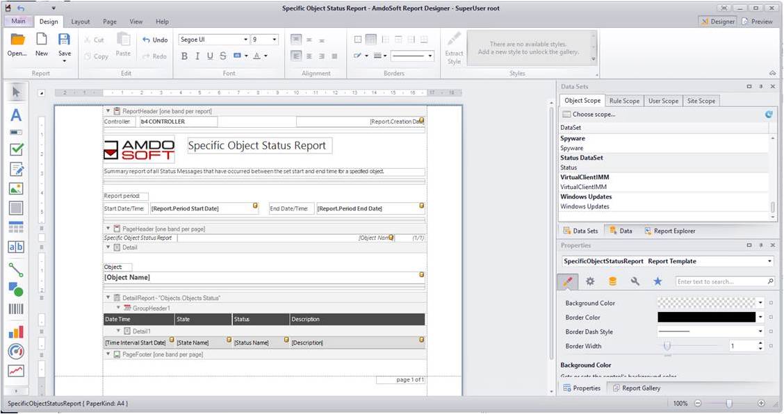Click the Border Color black swatch
This screenshot has width=784, height=414.
[x=706, y=317]
